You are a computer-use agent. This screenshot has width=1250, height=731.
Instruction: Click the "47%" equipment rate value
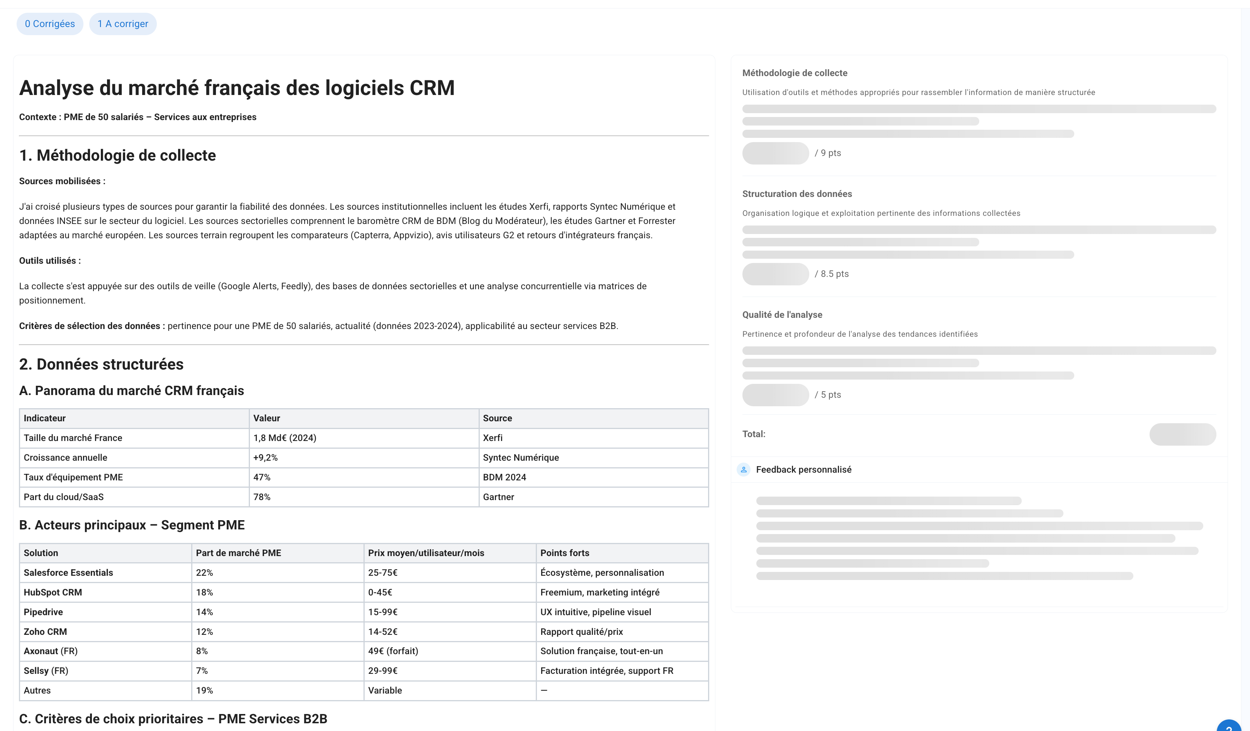coord(364,478)
